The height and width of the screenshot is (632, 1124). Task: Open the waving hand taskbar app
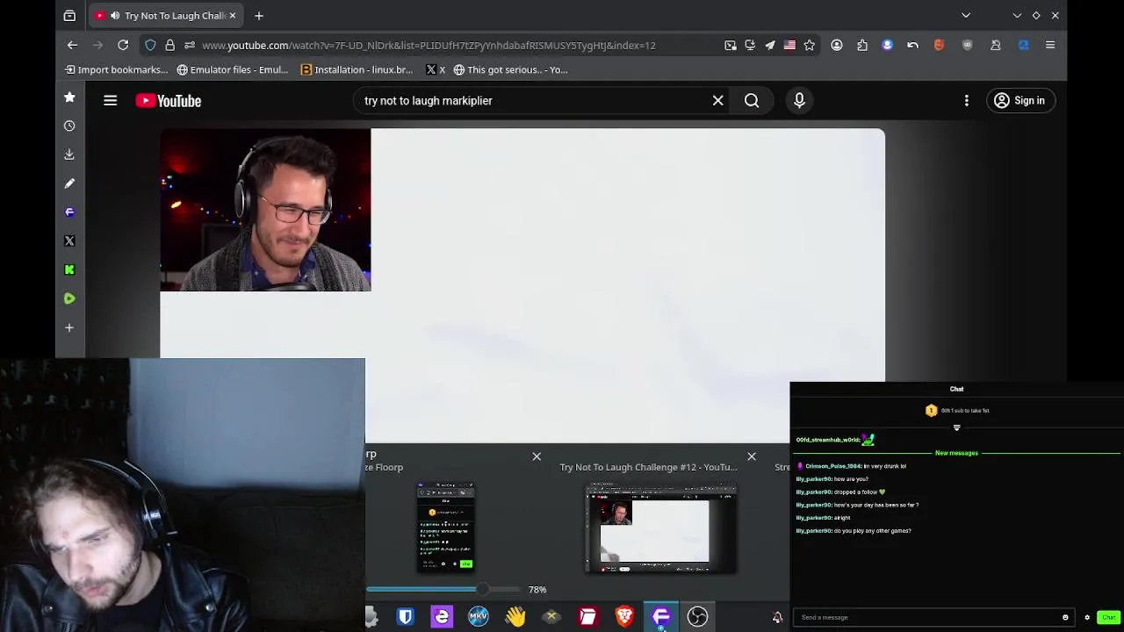click(x=515, y=616)
